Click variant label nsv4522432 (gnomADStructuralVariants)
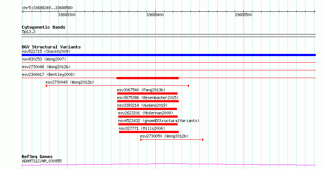Image resolution: width=326 pixels, height=169 pixels. (159, 121)
